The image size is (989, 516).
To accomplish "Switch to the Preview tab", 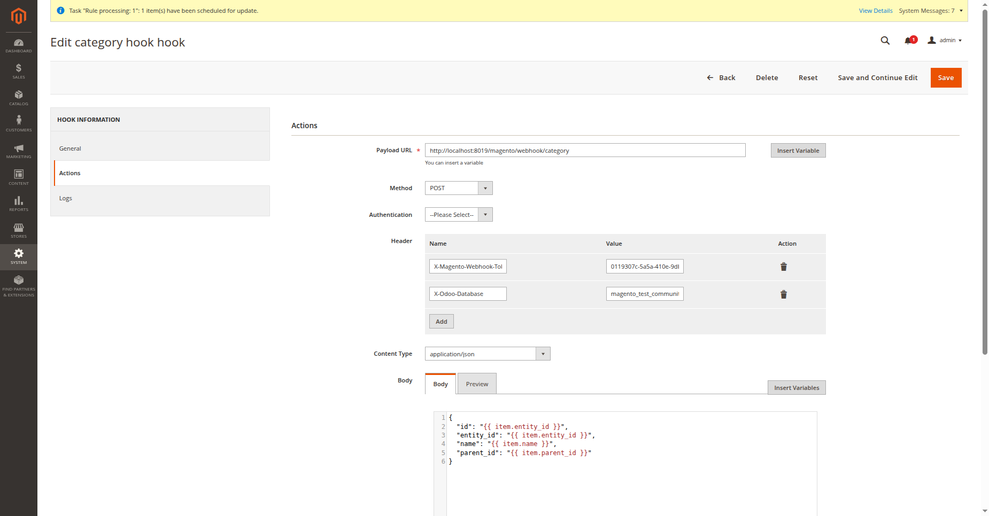I will click(x=477, y=384).
